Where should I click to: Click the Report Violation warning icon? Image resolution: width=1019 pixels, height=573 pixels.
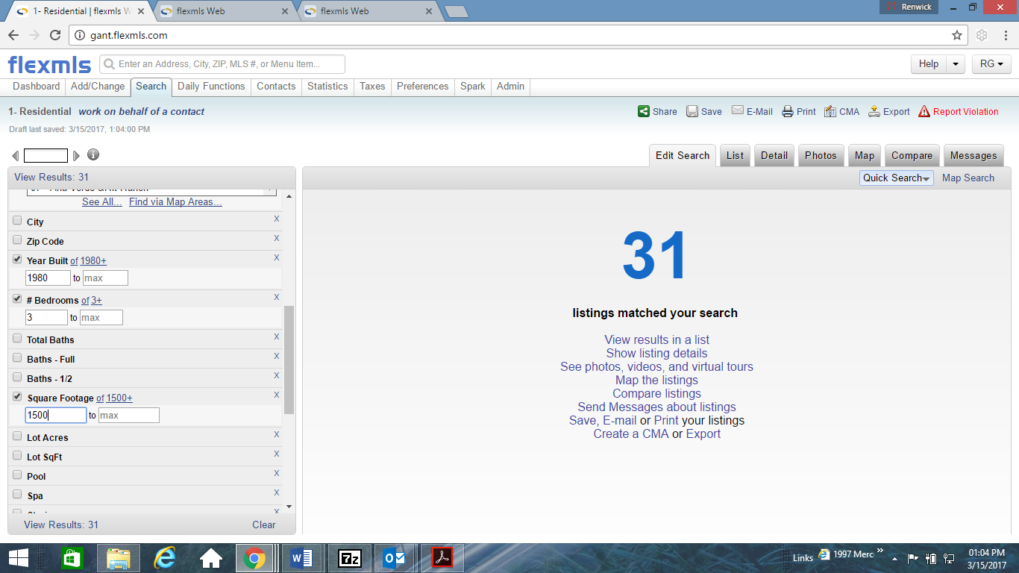[x=924, y=111]
